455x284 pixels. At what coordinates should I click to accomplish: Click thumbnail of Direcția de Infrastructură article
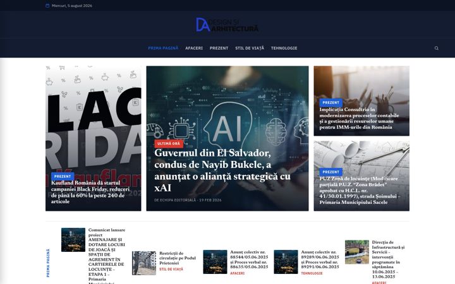[357, 252]
